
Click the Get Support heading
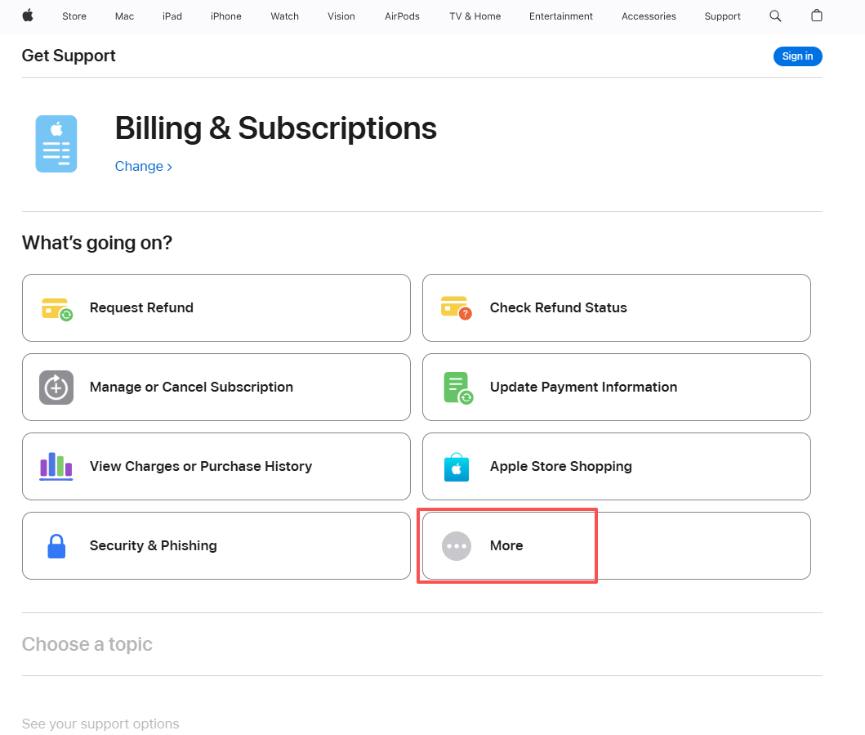pos(69,56)
